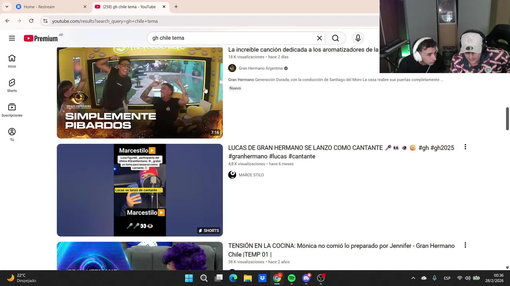Image resolution: width=510 pixels, height=286 pixels.
Task: Click the YouTube Premium logo
Action: tap(41, 38)
